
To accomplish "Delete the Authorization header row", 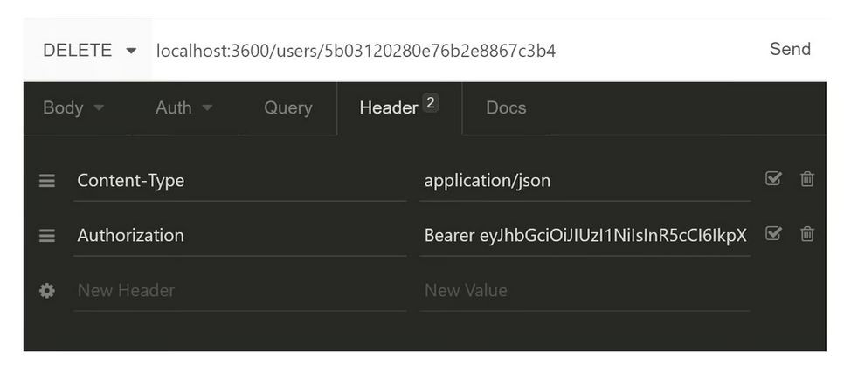I will pyautogui.click(x=807, y=234).
